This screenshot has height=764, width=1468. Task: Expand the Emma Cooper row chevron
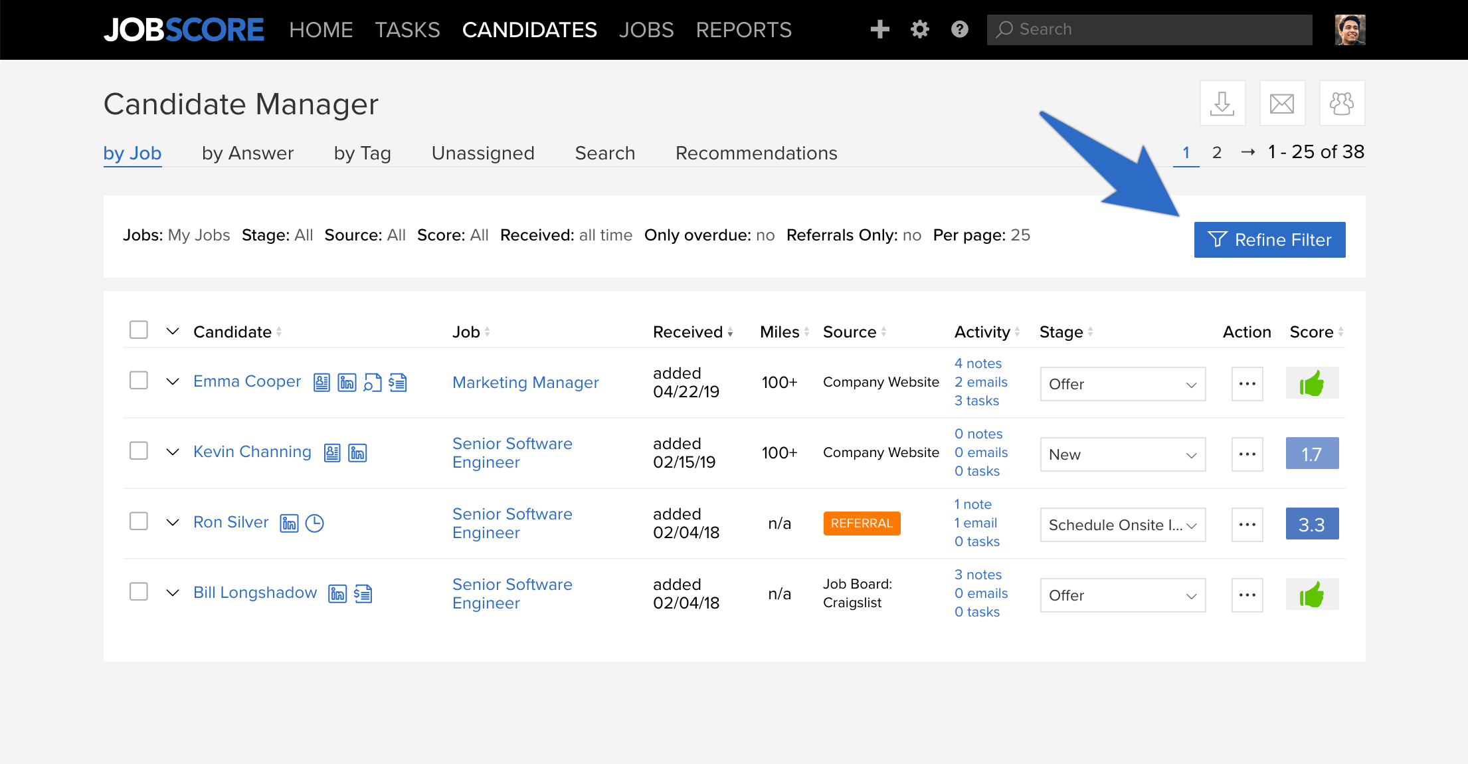(173, 382)
